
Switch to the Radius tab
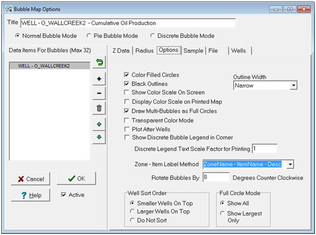[144, 50]
